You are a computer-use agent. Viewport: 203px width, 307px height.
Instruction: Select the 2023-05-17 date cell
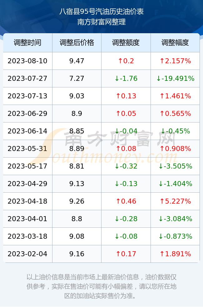[27, 166]
